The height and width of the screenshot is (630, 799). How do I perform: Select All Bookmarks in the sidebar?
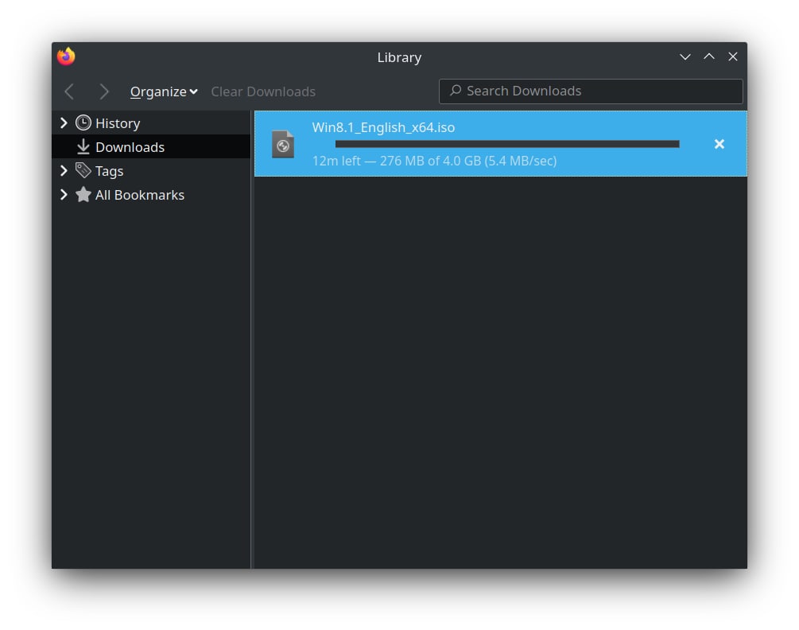click(x=140, y=195)
